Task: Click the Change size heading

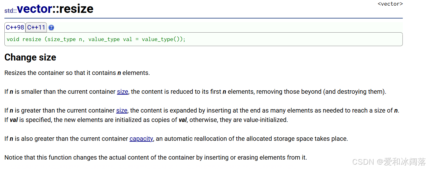Action: pyautogui.click(x=30, y=57)
